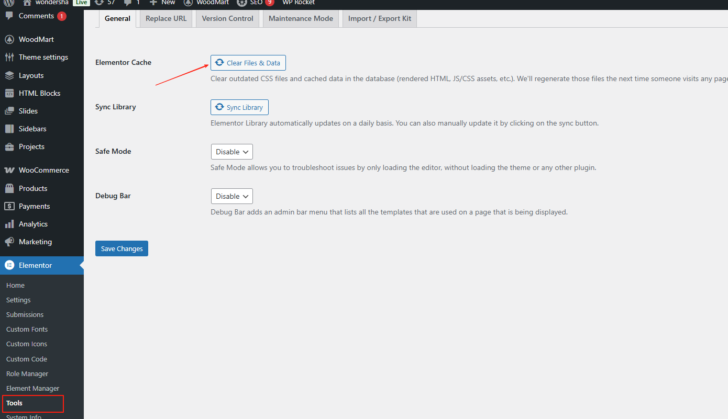Open Role Manager submenu item
Screen dimensions: 728x419
(x=27, y=373)
